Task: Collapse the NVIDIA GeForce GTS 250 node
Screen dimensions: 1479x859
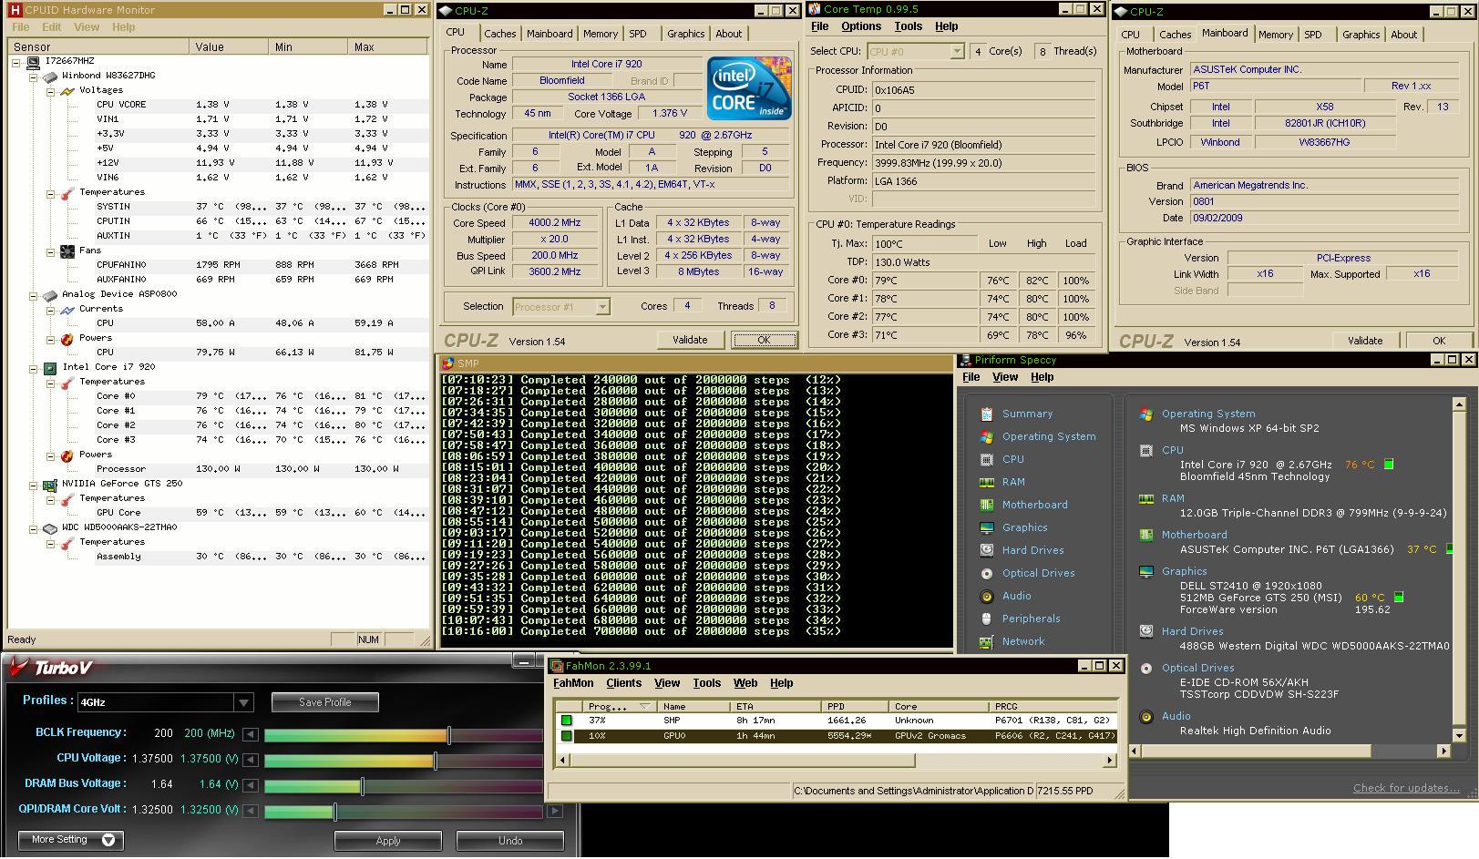Action: [x=34, y=485]
